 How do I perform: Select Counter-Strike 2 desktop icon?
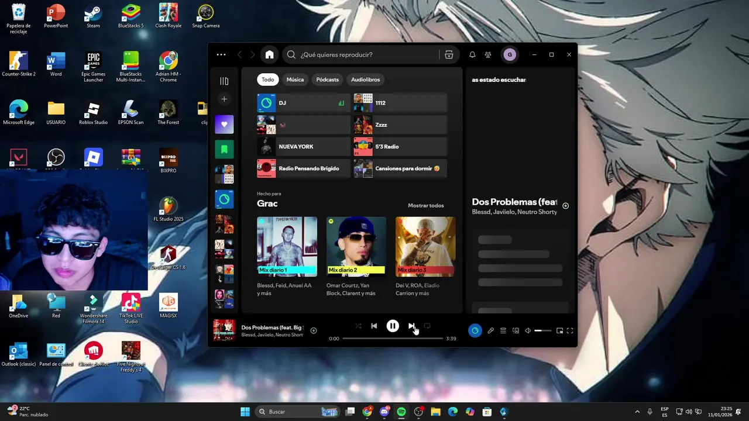19,64
